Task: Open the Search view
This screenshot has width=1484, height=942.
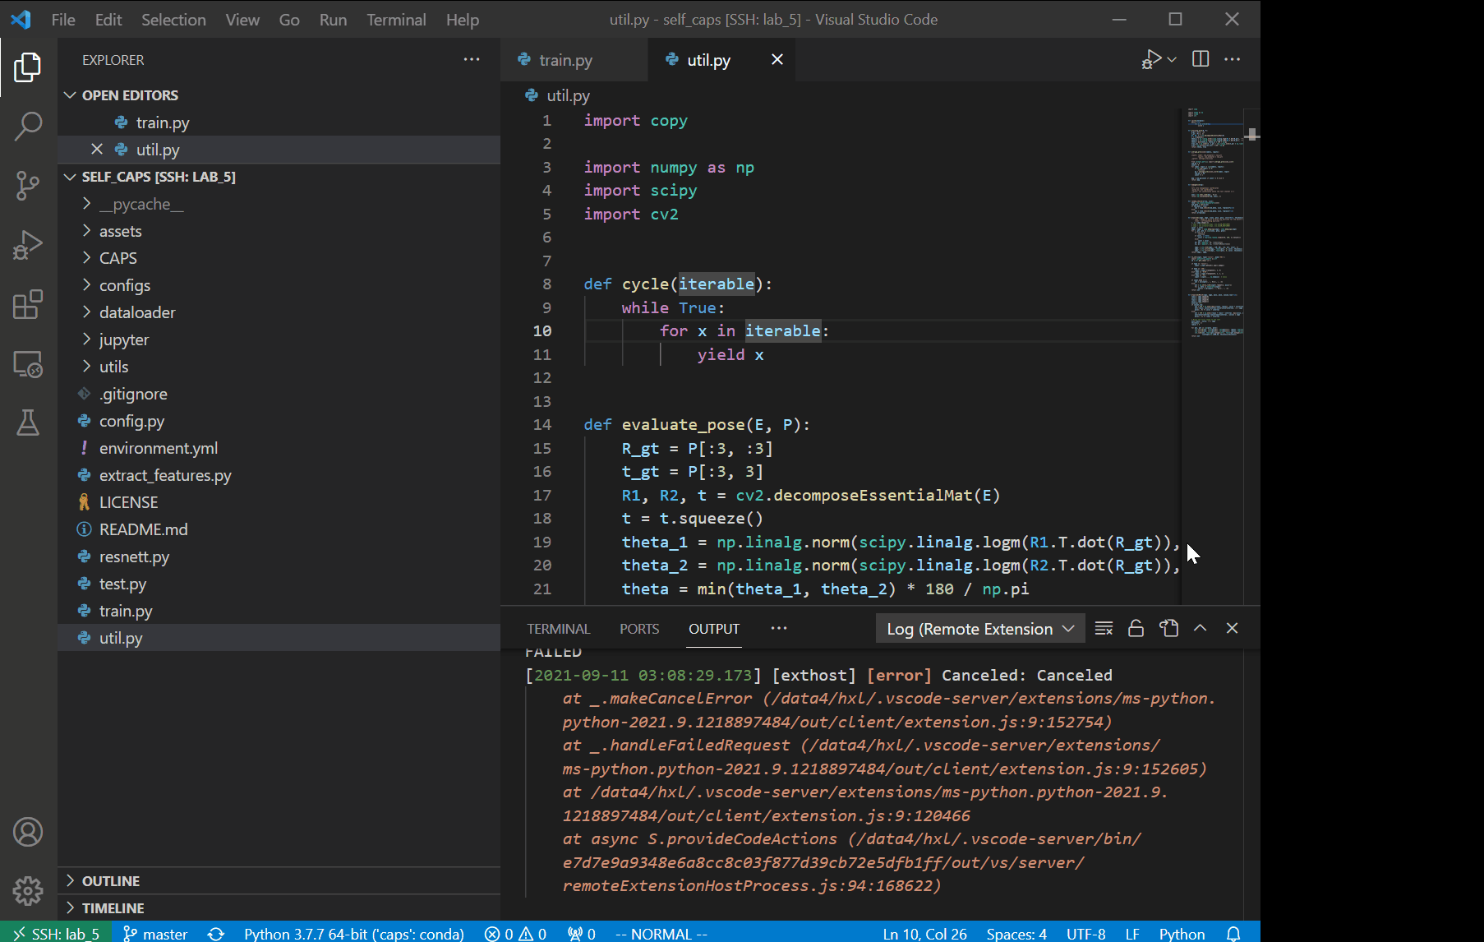Action: [29, 125]
